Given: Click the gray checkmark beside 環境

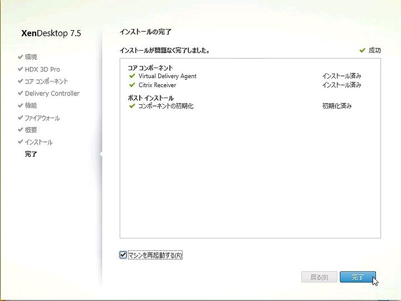Looking at the screenshot, I should 21,57.
